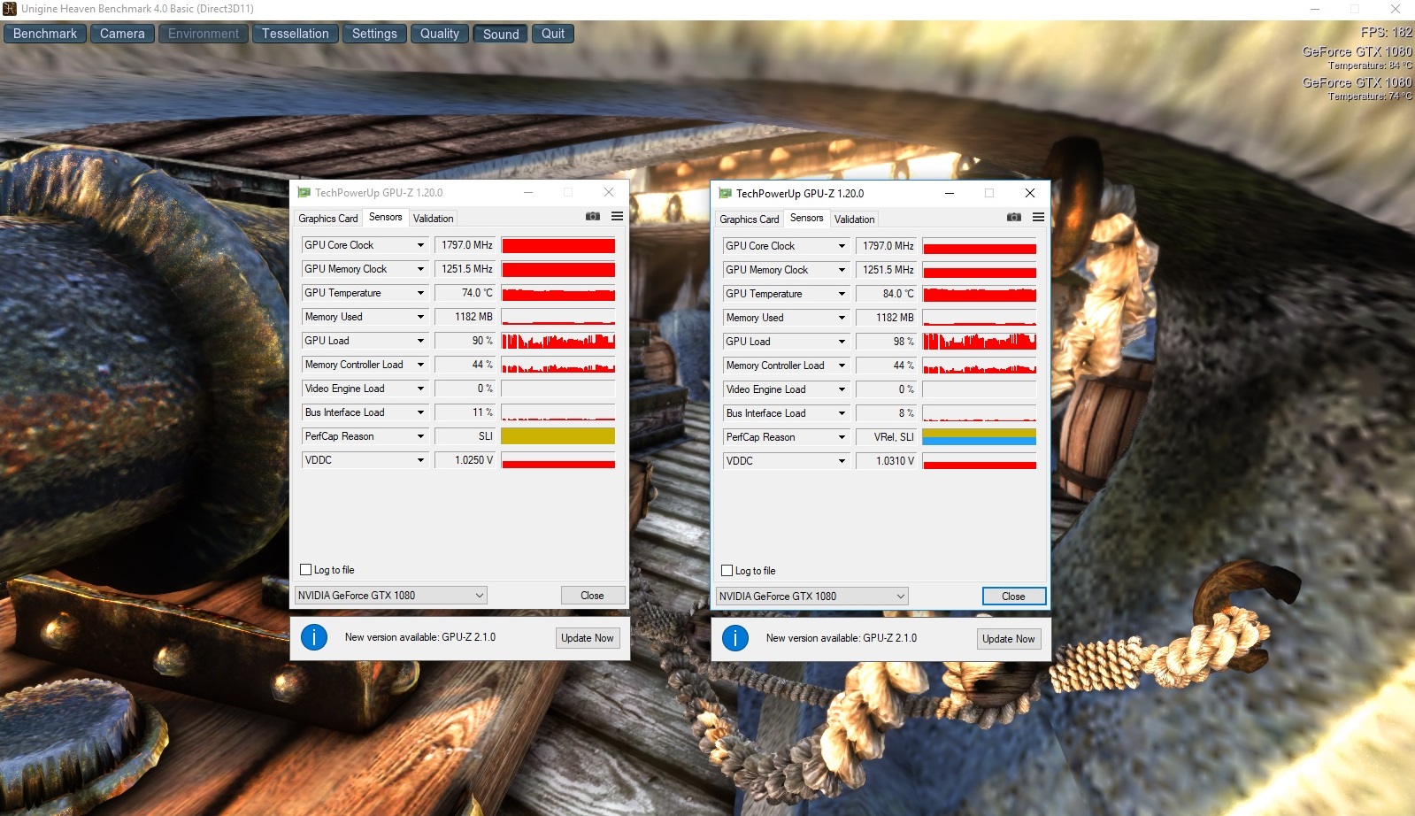Open the Camera menu in Heaven toolbar
The height and width of the screenshot is (816, 1415).
[122, 34]
